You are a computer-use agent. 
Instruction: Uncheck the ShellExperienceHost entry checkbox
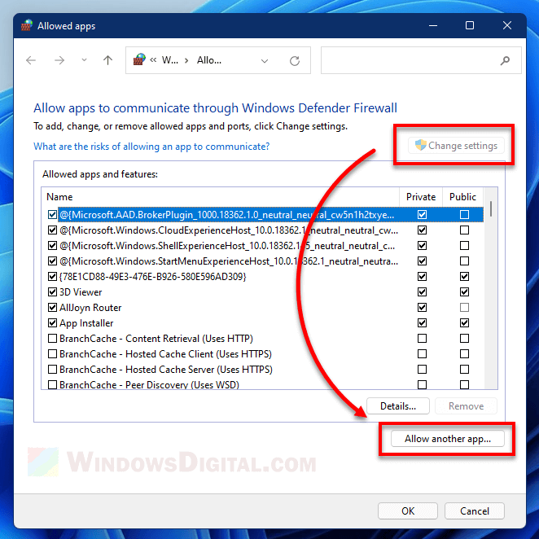(x=52, y=246)
